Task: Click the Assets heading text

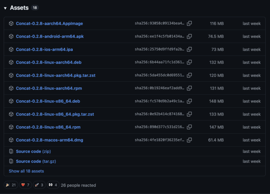Action: pos(19,8)
